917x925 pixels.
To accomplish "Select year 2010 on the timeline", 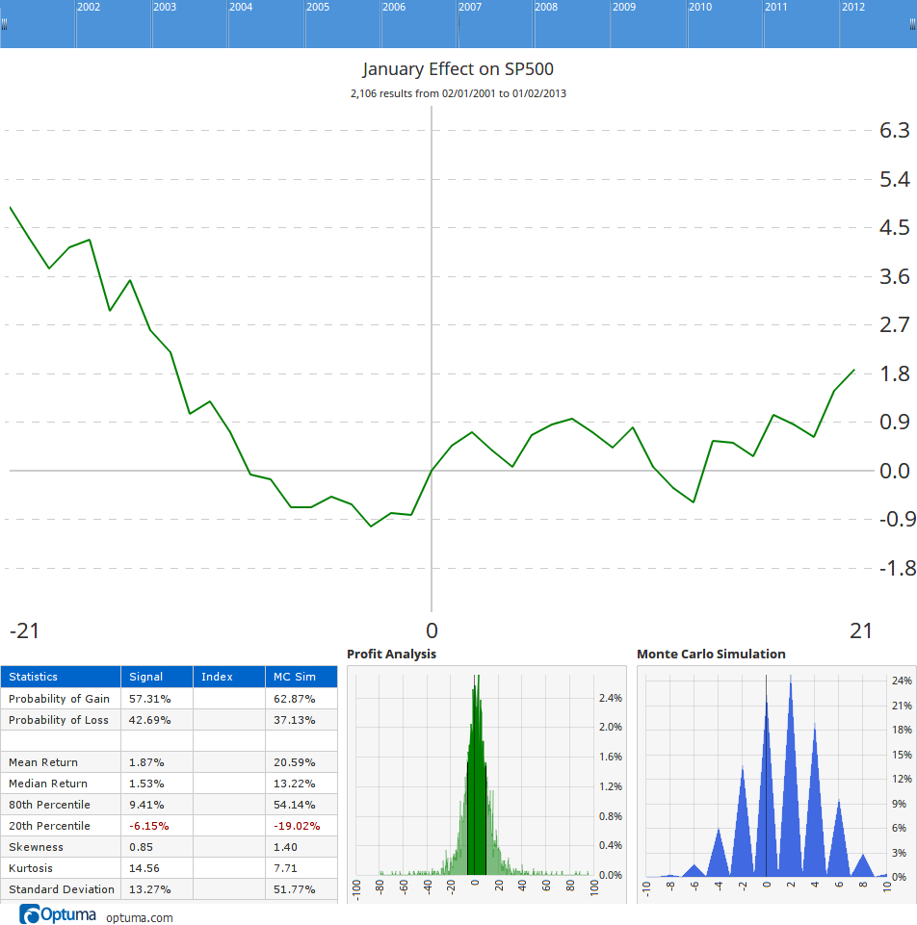I will [700, 7].
